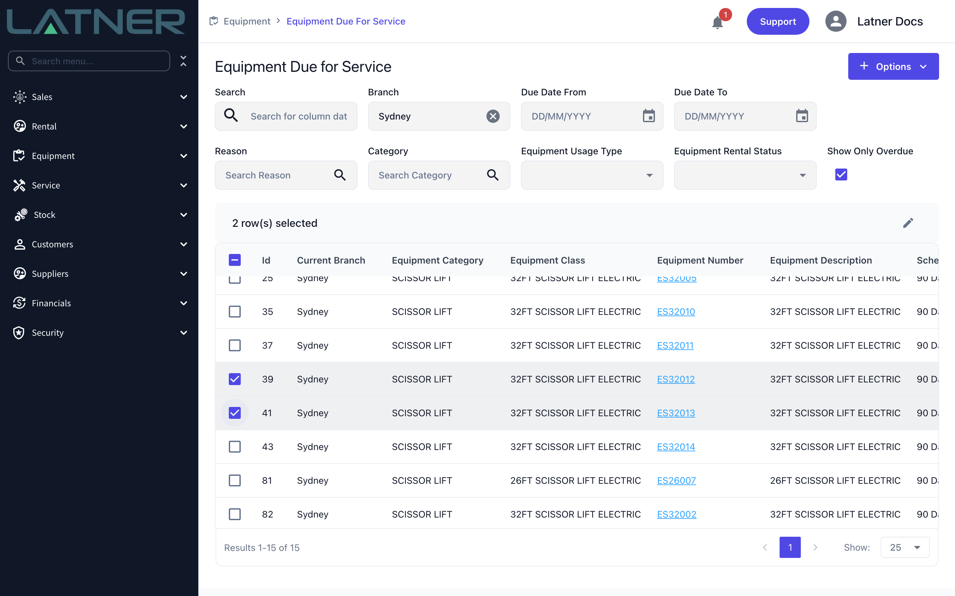Open the Equipment Rental Status dropdown
This screenshot has width=955, height=596.
click(745, 175)
